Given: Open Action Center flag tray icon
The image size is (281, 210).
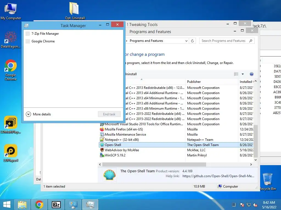Looking at the screenshot, I should click(x=242, y=205).
